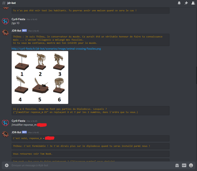
Task: Show pinned messages with pin icon
Action: 186,3
